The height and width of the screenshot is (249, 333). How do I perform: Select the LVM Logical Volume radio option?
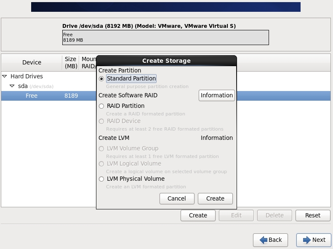101,164
